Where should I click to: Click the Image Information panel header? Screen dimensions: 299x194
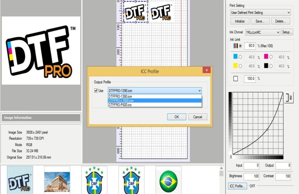41,118
